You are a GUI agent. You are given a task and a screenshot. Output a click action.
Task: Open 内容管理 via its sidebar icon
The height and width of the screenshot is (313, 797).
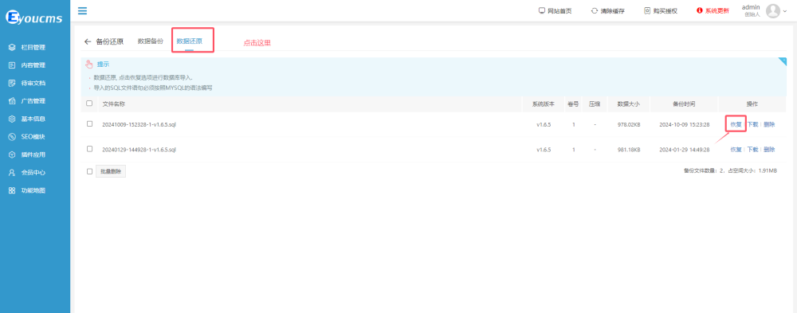coord(12,65)
